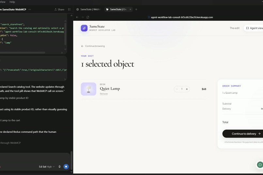
Task: Click the truncated JSON output line in chat
Action: pos(33,70)
